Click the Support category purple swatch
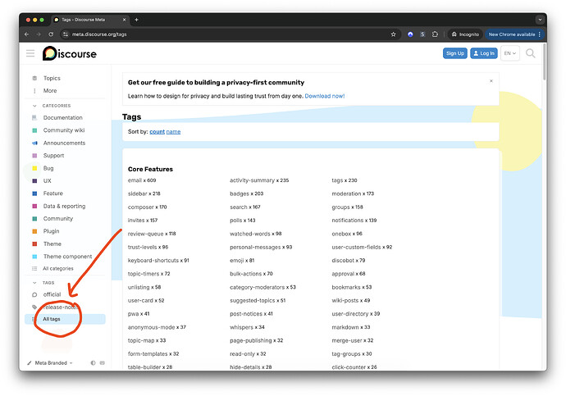The width and height of the screenshot is (566, 396). tap(34, 156)
